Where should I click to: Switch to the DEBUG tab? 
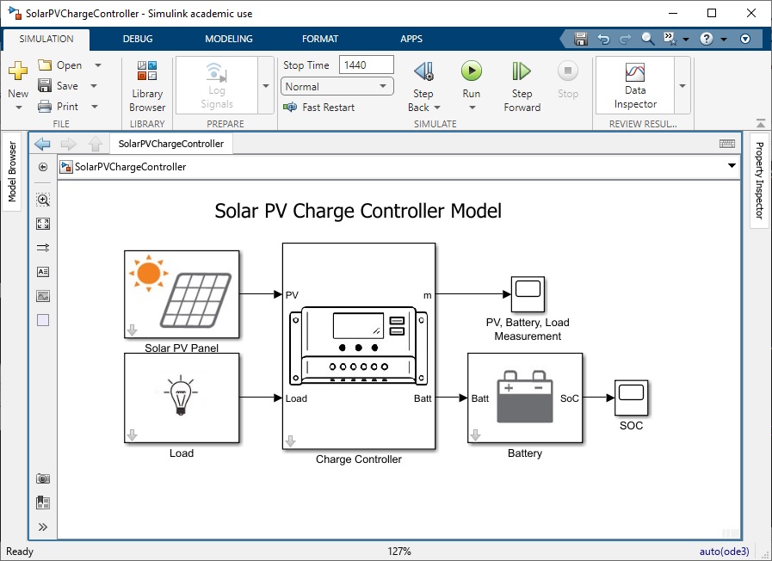(138, 39)
